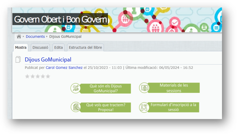Open the Documents breadcrumb link
The image size is (237, 134).
[x=35, y=36]
